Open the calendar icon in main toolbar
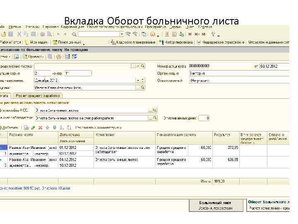Viewport: 298px width, 224px height. coord(174,34)
